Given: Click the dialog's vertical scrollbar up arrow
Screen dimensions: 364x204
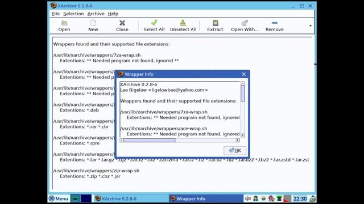Looking at the screenshot, I should 243,83.
